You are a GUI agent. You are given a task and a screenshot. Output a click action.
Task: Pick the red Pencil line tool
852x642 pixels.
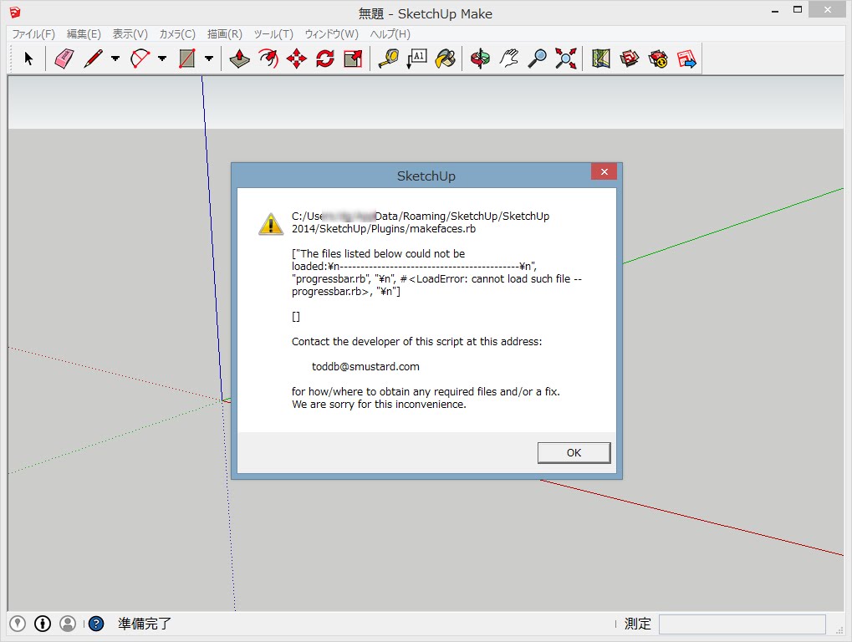tap(94, 59)
